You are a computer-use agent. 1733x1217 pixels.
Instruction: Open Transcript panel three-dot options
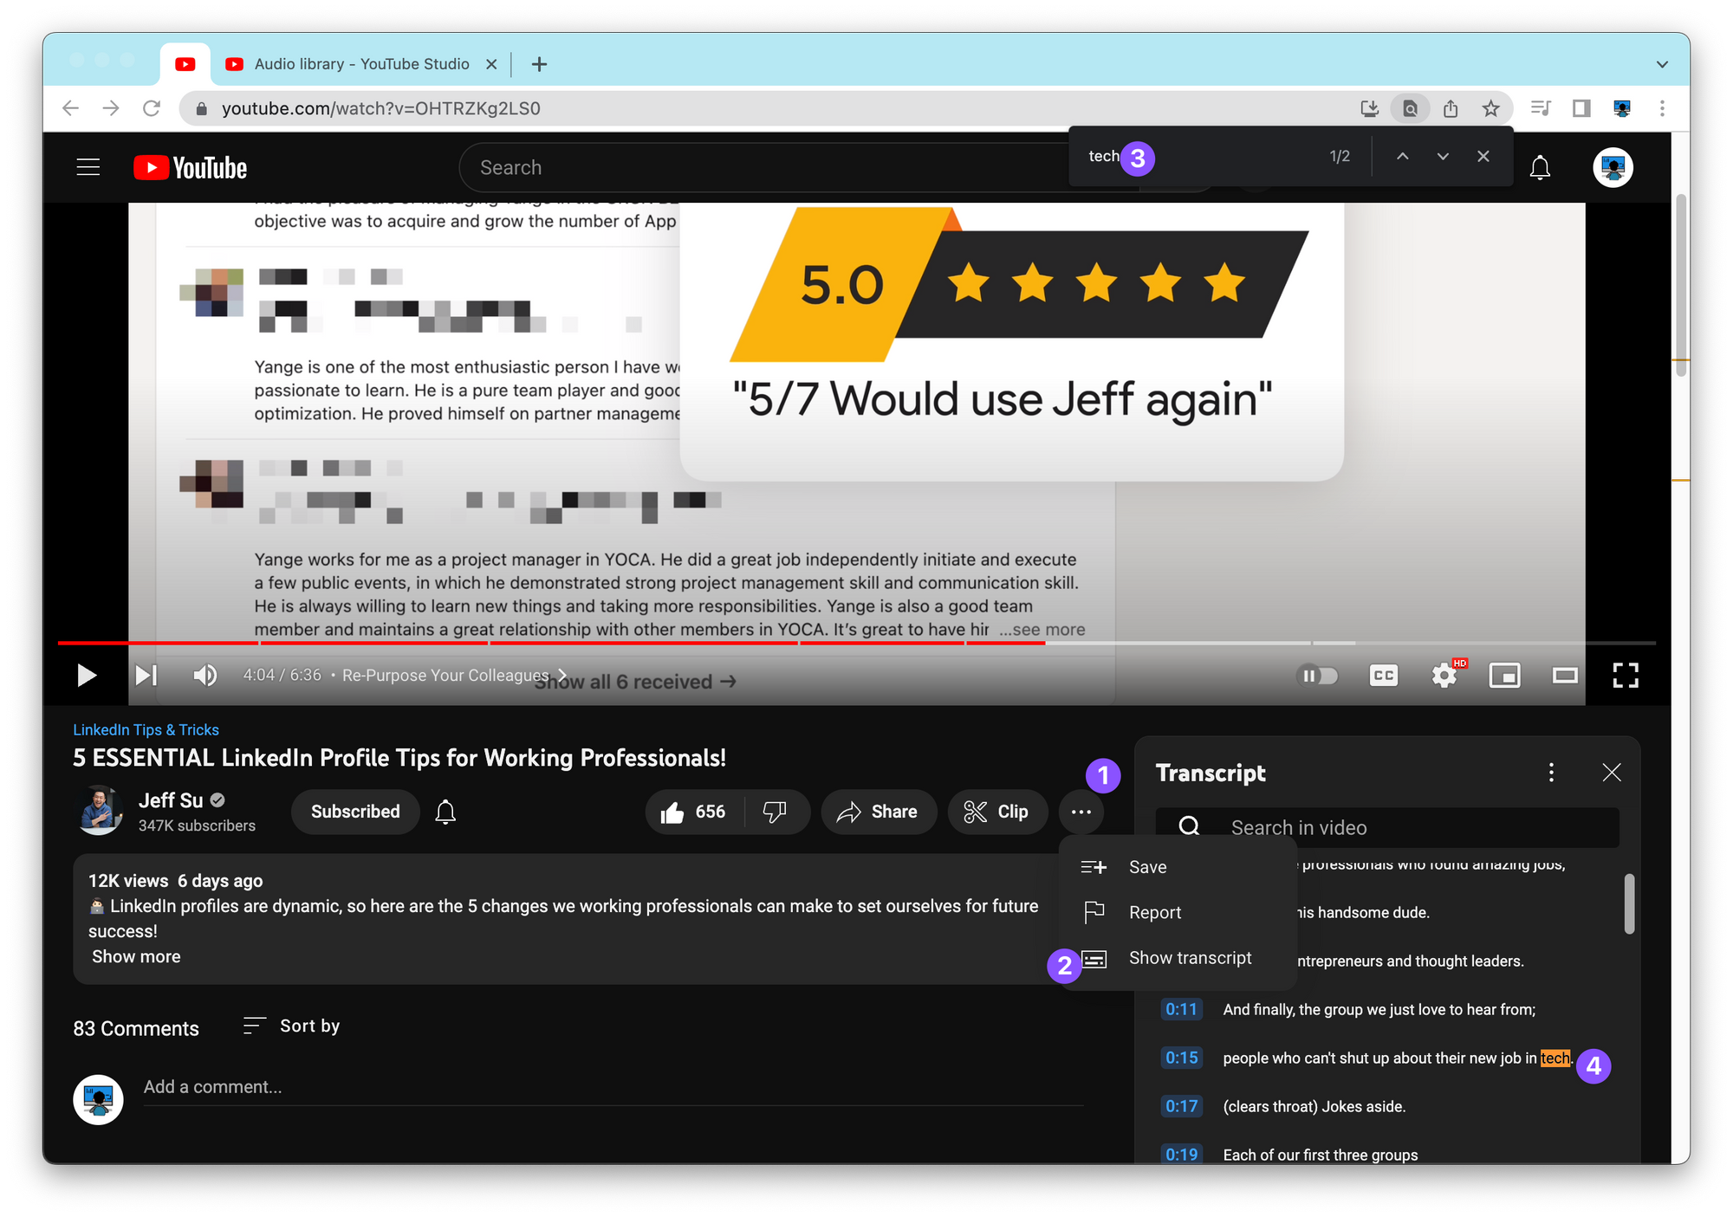click(1551, 773)
